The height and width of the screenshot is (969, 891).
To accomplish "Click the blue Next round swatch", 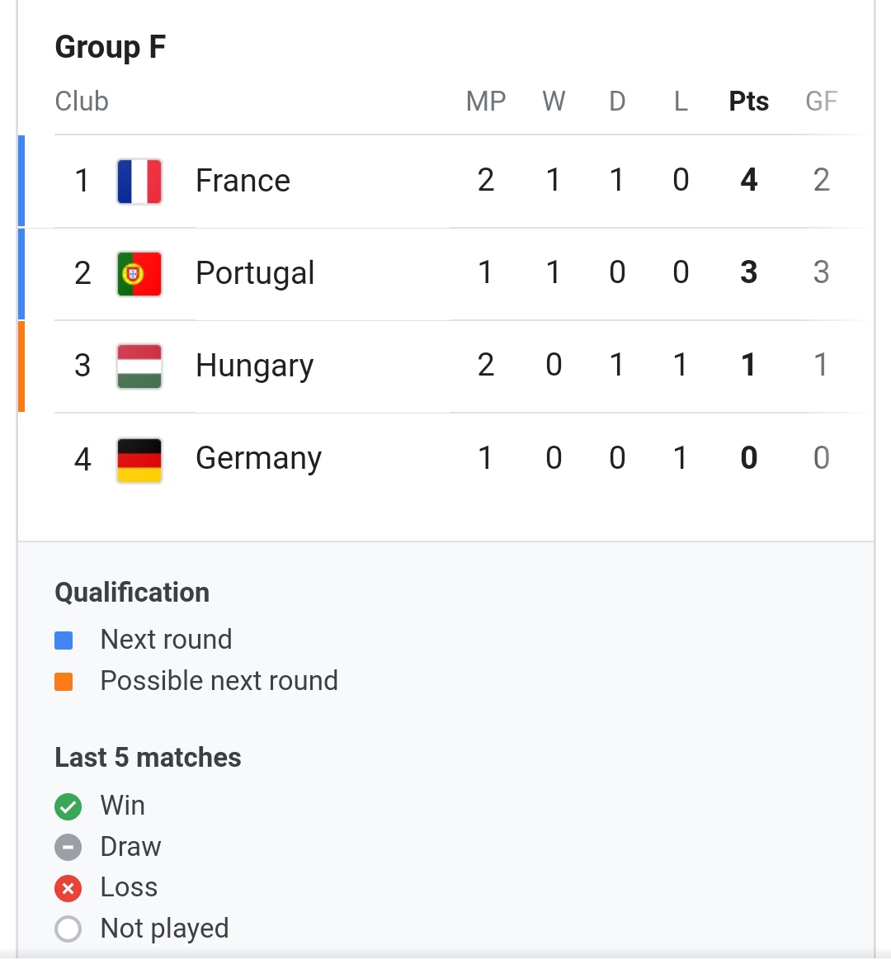I will [x=64, y=640].
